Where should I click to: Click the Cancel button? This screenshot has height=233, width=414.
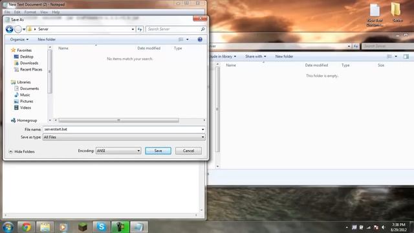[188, 151]
